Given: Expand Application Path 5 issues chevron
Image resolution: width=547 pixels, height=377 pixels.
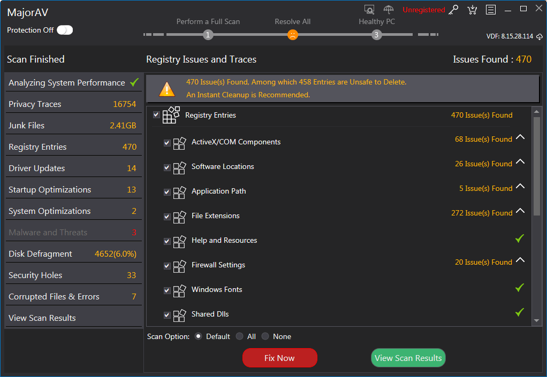Looking at the screenshot, I should (520, 186).
